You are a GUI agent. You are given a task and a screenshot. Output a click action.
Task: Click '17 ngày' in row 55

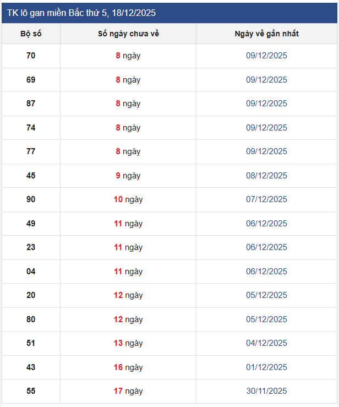pyautogui.click(x=128, y=391)
